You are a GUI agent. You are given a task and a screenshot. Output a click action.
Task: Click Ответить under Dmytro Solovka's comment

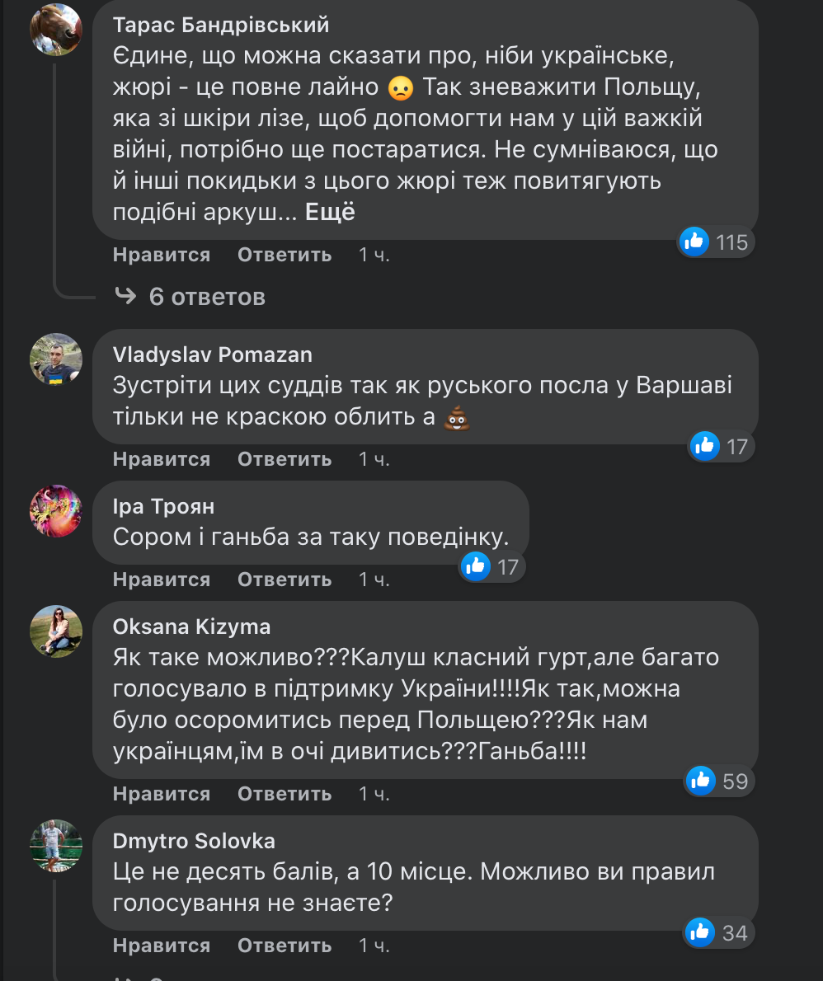(x=285, y=946)
